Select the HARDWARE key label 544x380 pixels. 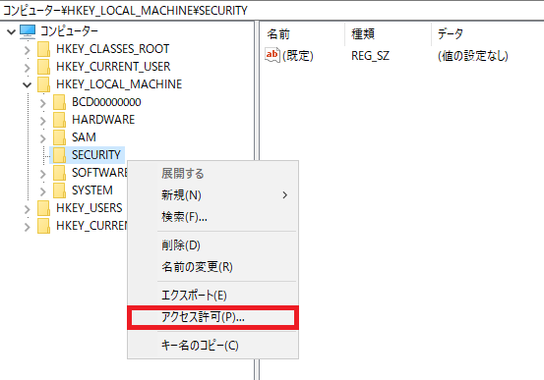103,120
